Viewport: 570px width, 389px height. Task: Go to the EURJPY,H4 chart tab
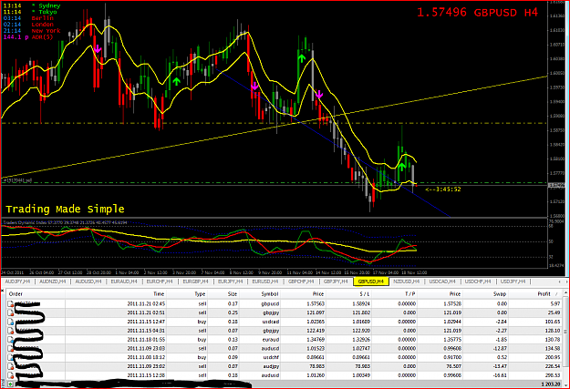[x=231, y=282]
